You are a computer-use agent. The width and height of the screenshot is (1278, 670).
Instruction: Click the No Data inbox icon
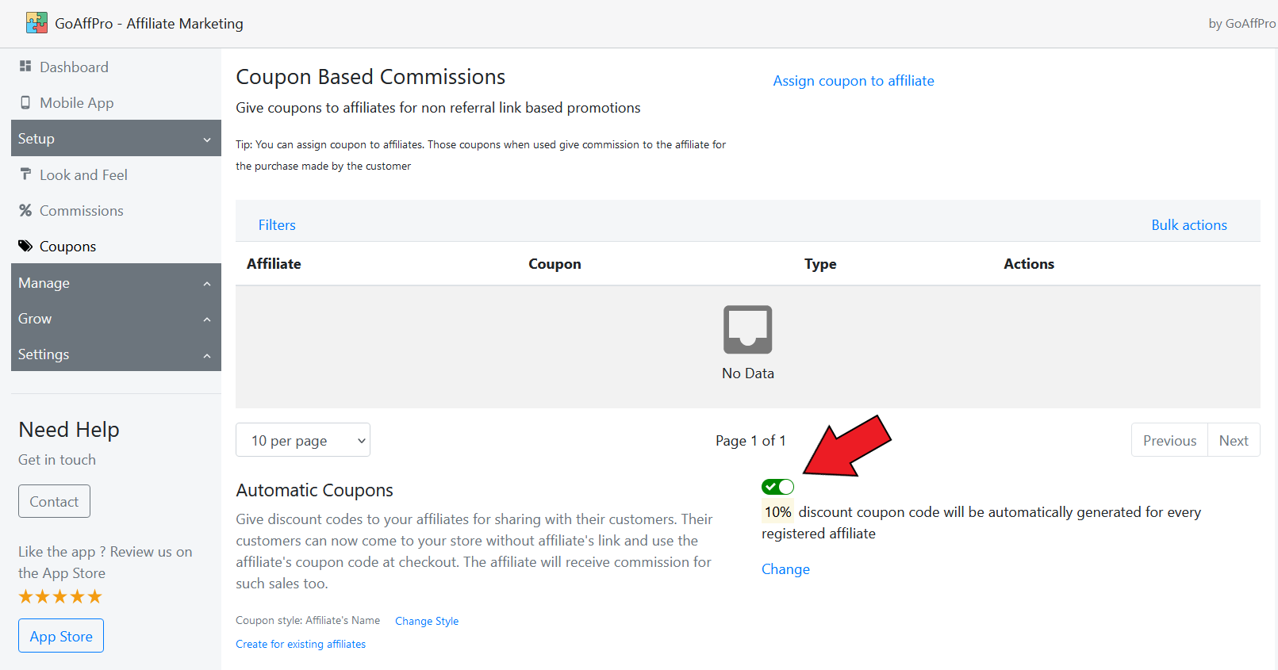pos(747,329)
